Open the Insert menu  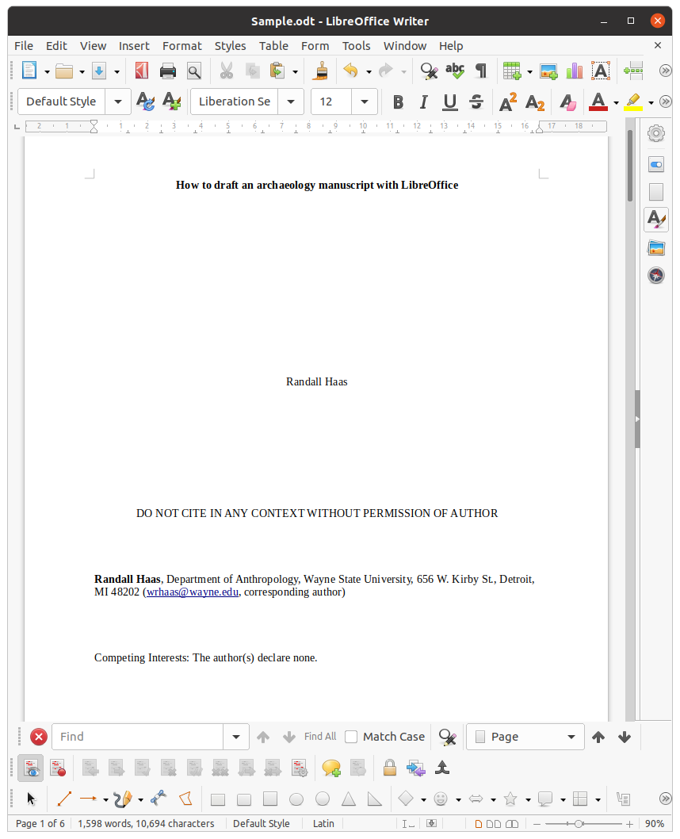(x=134, y=46)
